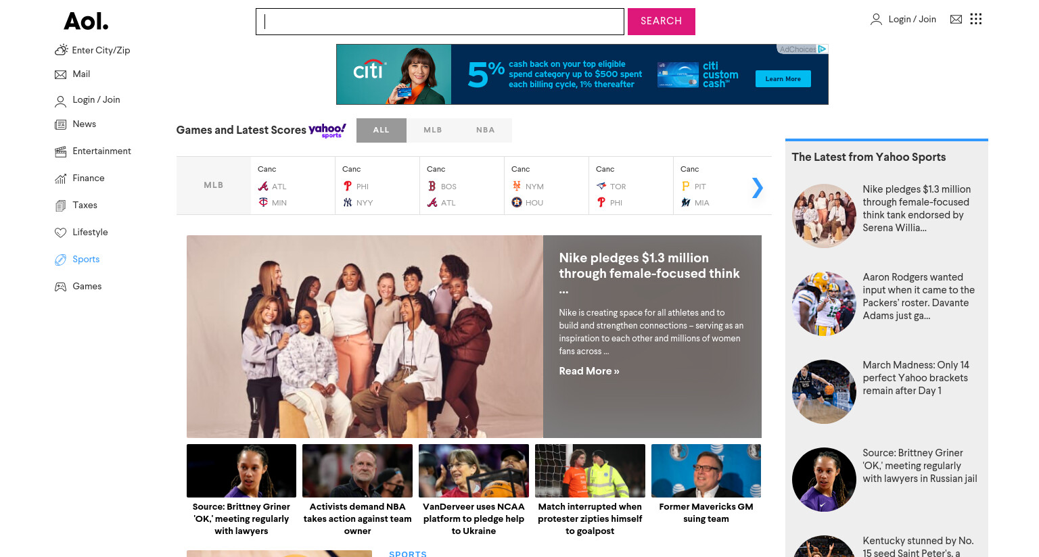Click the AdChoices icon on Citi ad
This screenshot has width=1039, height=557.
pyautogui.click(x=822, y=49)
